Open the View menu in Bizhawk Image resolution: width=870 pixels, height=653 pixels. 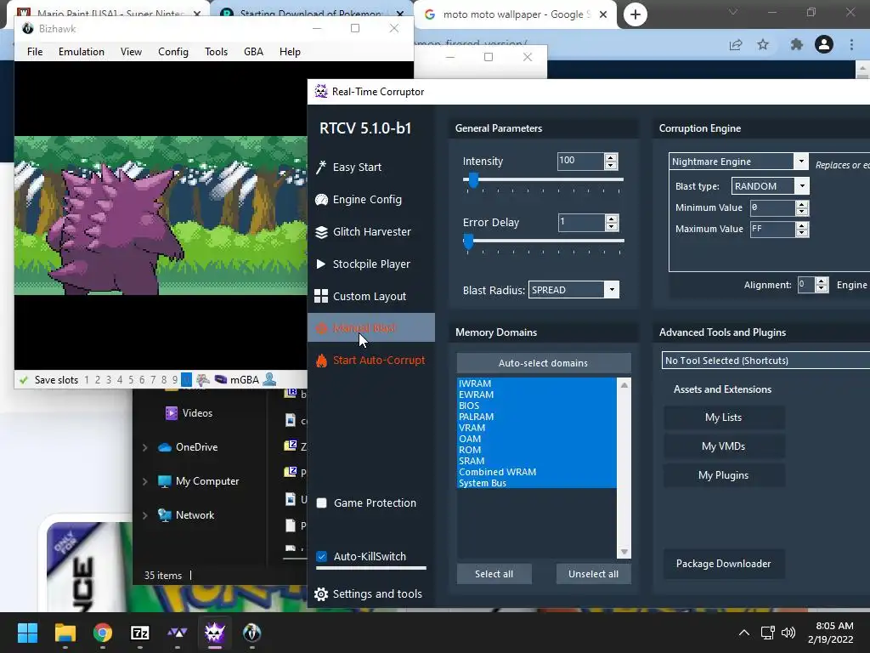pos(131,52)
